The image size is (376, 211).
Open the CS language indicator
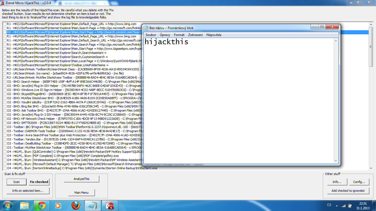pos(329,205)
